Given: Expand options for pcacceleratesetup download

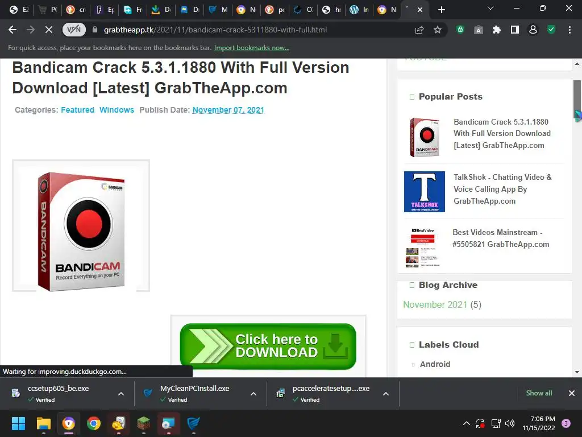Looking at the screenshot, I should click(x=386, y=394).
